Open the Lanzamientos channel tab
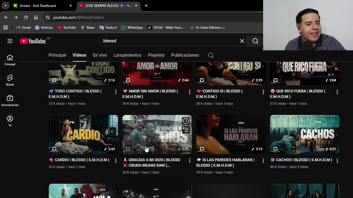 point(127,55)
